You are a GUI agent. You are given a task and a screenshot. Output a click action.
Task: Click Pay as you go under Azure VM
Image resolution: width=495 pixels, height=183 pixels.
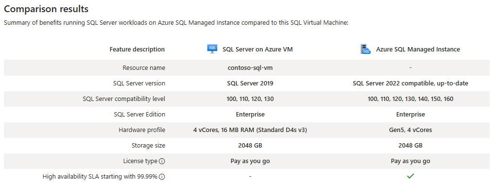[x=250, y=161]
